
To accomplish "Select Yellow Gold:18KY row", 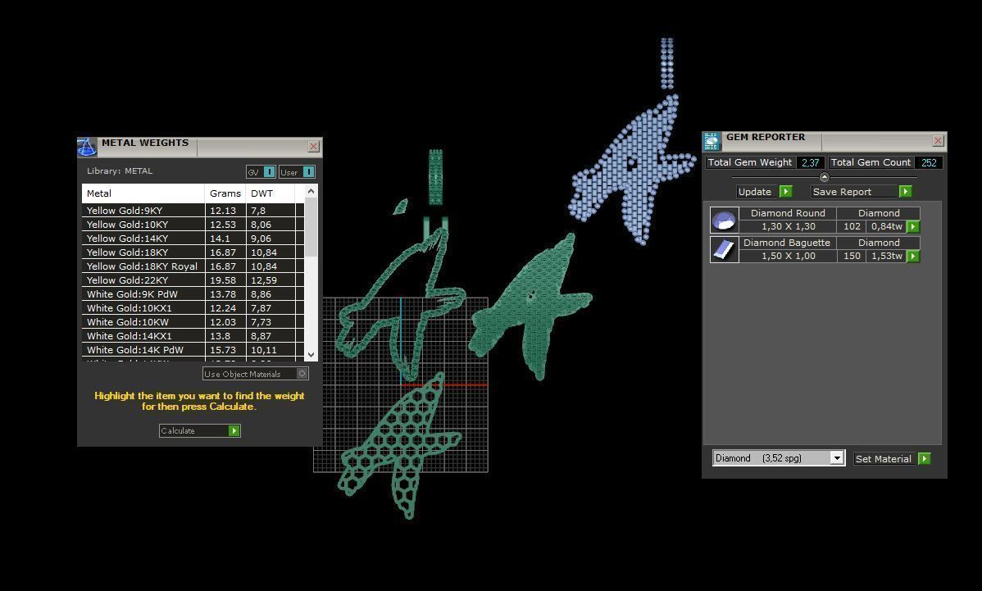I will coord(193,252).
